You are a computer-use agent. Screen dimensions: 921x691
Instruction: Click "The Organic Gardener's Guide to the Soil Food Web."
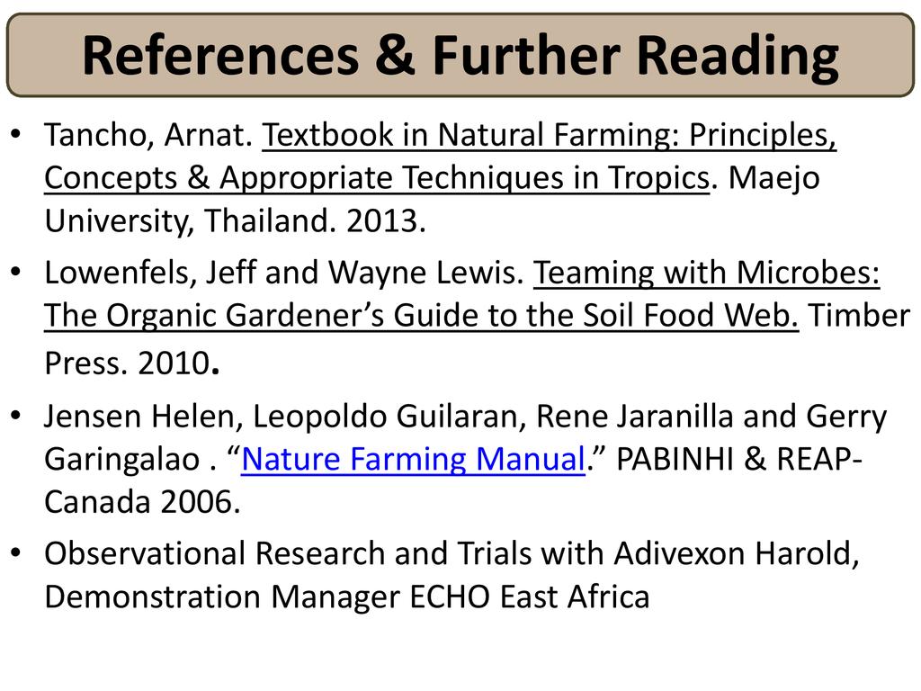(421, 316)
